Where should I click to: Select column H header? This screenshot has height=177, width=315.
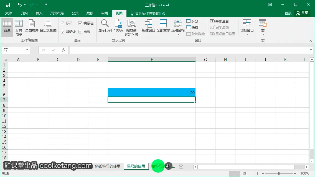[x=225, y=59]
